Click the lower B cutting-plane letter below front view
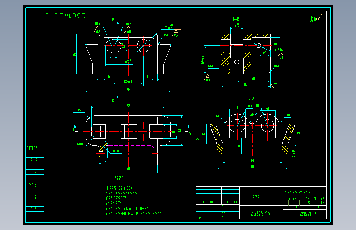The image size is (356, 230). click(113, 100)
